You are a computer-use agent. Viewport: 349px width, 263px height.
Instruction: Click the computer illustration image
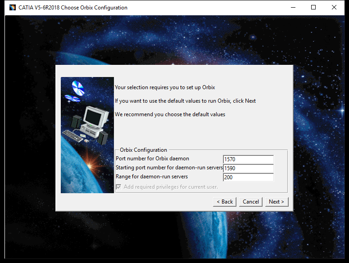(87, 135)
